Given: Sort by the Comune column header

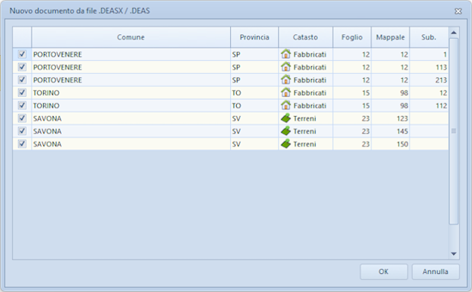Looking at the screenshot, I should pos(131,37).
